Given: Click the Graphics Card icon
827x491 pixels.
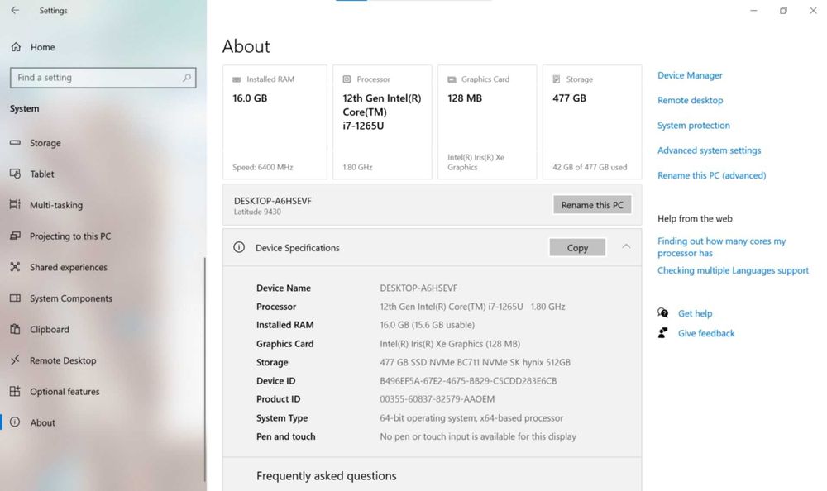Looking at the screenshot, I should pos(452,79).
